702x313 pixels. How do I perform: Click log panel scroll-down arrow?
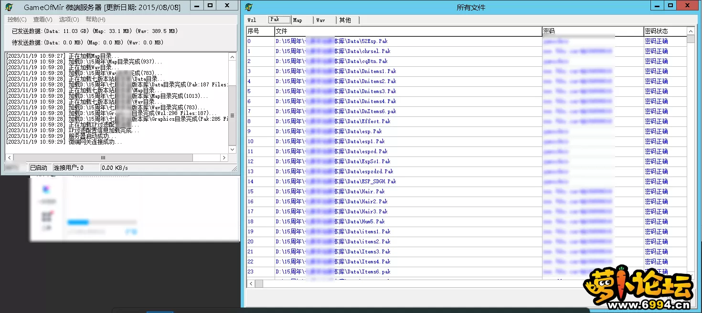click(x=232, y=149)
